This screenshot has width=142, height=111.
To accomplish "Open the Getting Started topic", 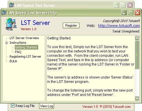I will tap(26, 47).
